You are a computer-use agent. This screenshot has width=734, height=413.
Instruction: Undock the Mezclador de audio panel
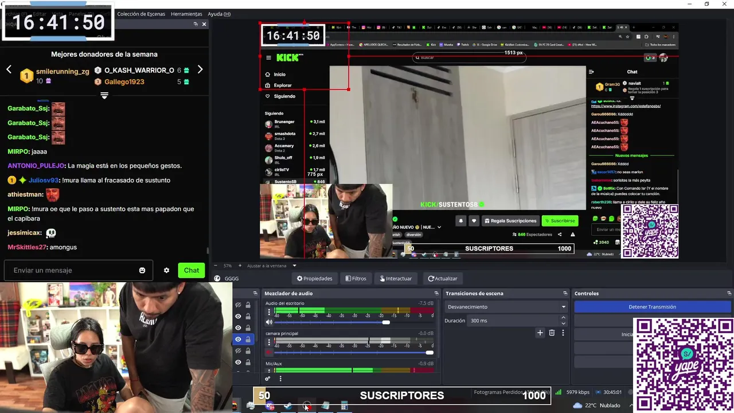(436, 293)
